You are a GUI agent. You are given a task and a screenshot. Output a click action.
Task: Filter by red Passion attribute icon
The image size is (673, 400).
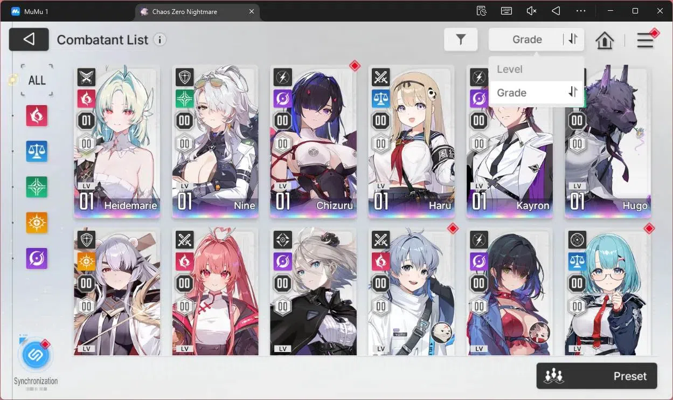tap(37, 116)
